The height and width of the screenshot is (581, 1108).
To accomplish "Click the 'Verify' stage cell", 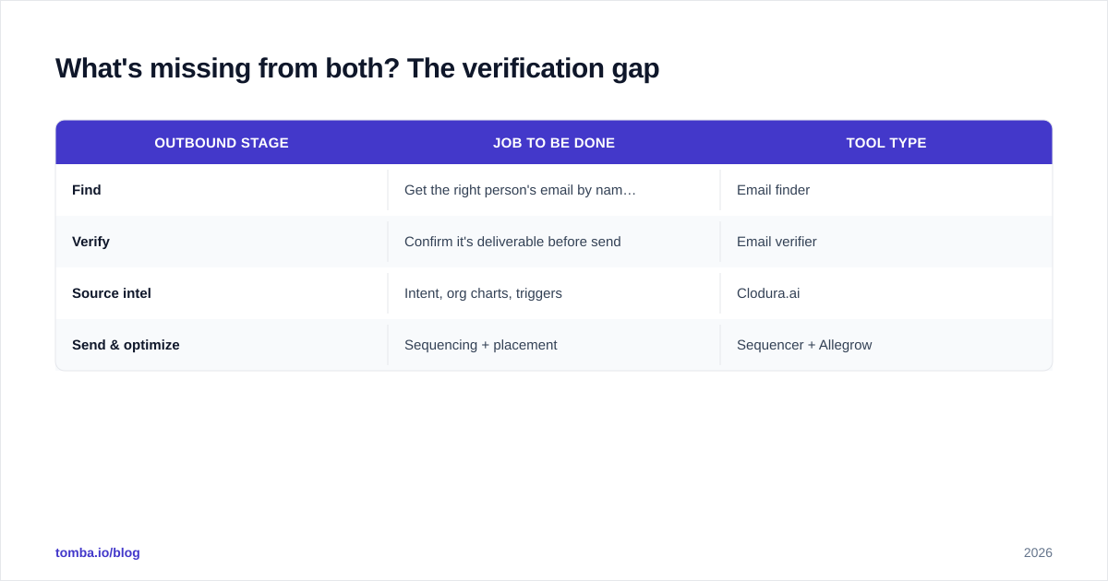I will 222,242.
